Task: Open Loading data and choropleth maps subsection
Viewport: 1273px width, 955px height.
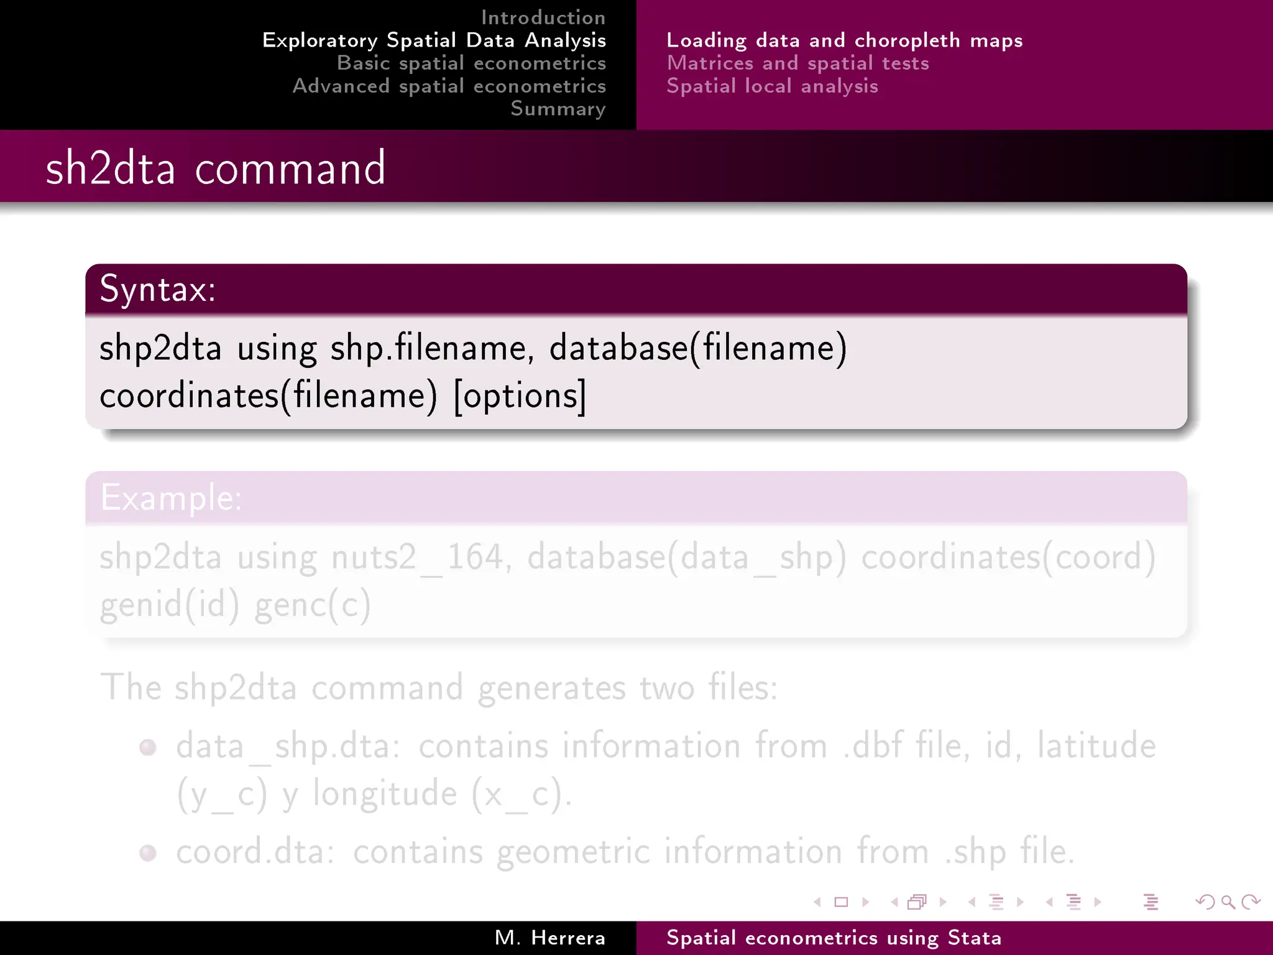Action: (x=845, y=40)
